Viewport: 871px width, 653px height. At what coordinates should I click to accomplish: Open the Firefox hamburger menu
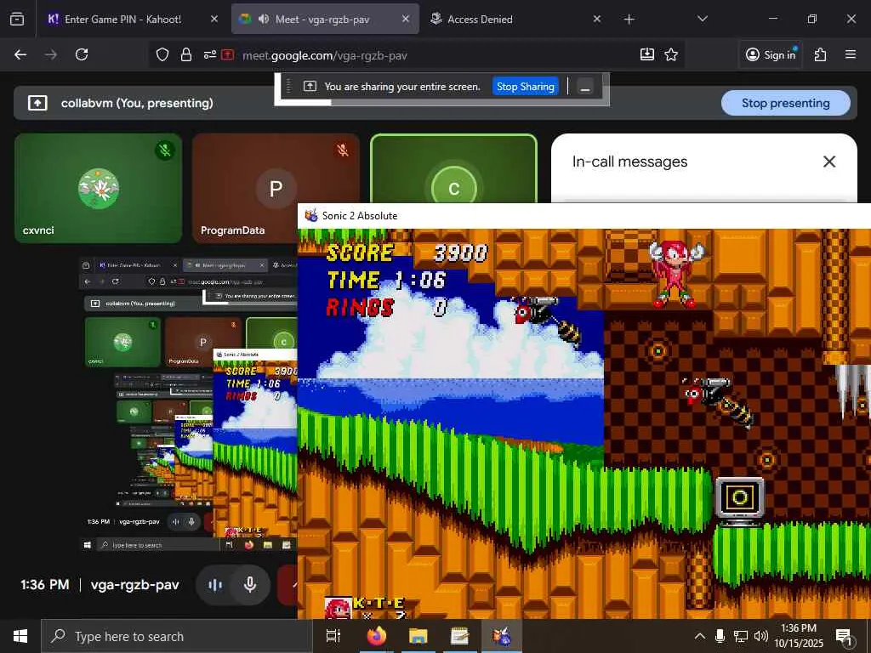click(850, 54)
